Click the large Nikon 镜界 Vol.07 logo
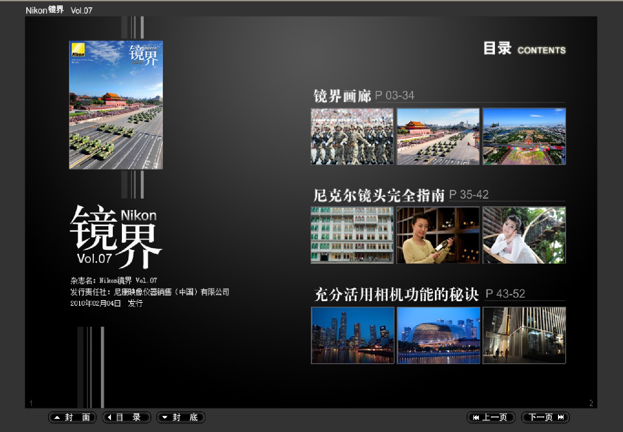This screenshot has height=432, width=623. 116,236
